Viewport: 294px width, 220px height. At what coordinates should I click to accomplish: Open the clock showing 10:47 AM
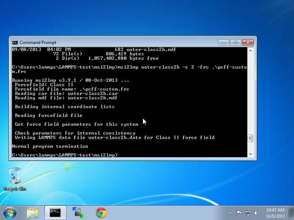[275, 213]
